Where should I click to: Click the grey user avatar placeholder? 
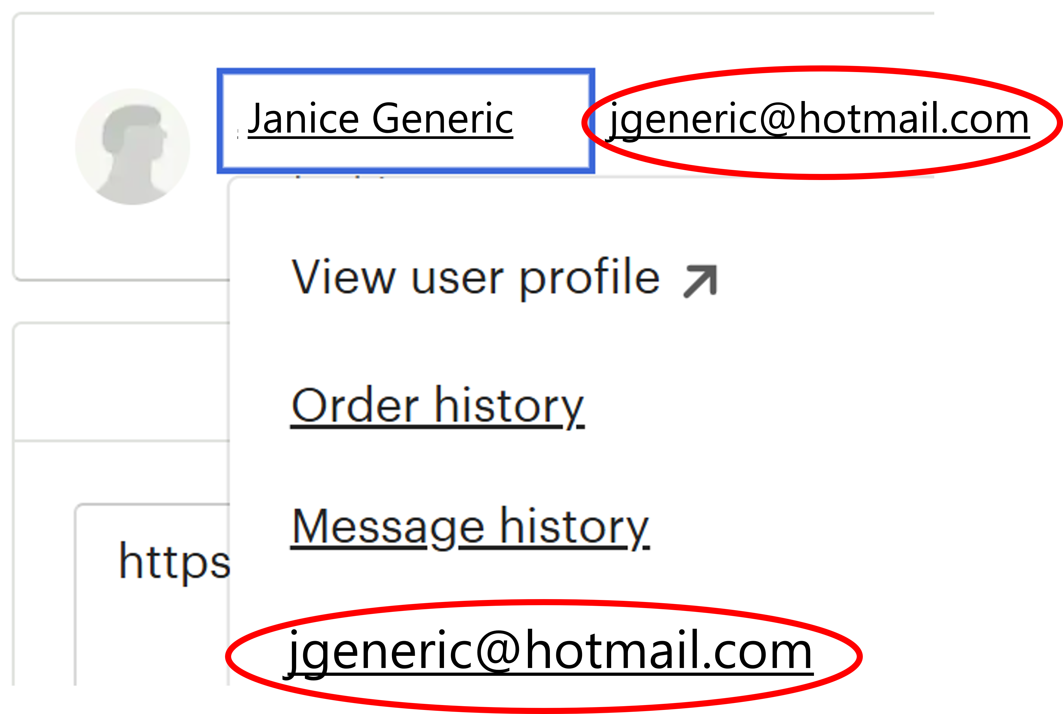132,147
